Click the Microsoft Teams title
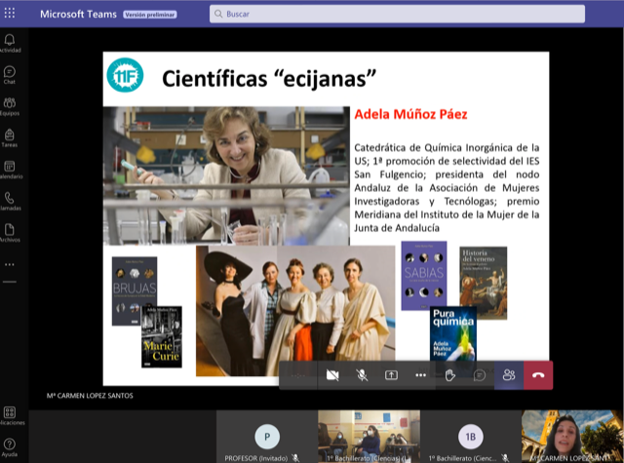Viewport: 624px width, 463px height. tap(78, 15)
